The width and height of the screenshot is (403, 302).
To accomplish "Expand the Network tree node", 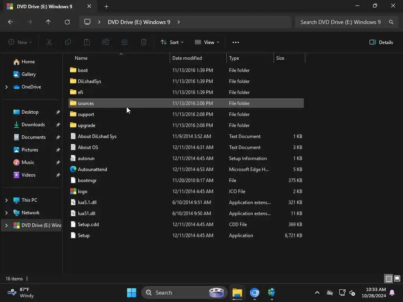I will 6,213.
